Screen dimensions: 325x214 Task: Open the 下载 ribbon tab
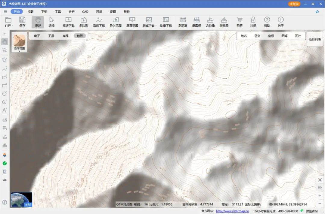[x=44, y=12]
